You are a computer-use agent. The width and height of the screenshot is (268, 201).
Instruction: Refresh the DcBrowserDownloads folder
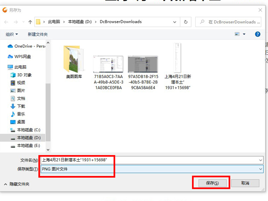(x=186, y=22)
